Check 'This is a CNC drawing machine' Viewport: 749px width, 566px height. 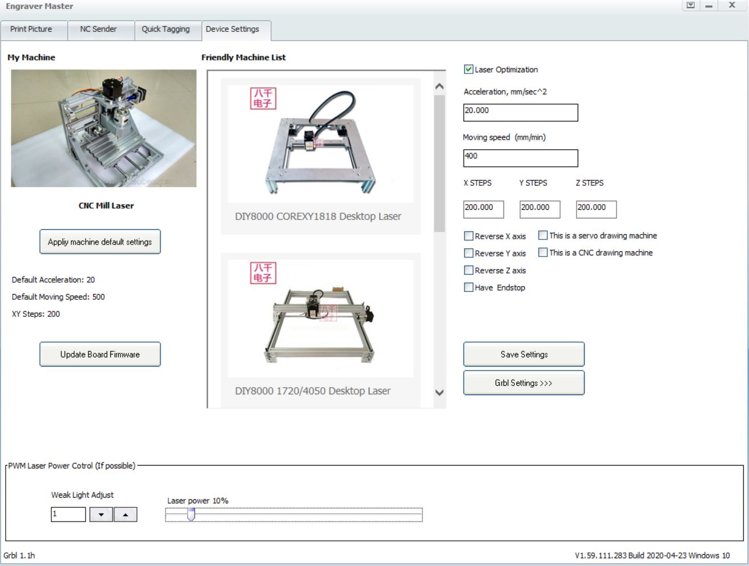(542, 253)
